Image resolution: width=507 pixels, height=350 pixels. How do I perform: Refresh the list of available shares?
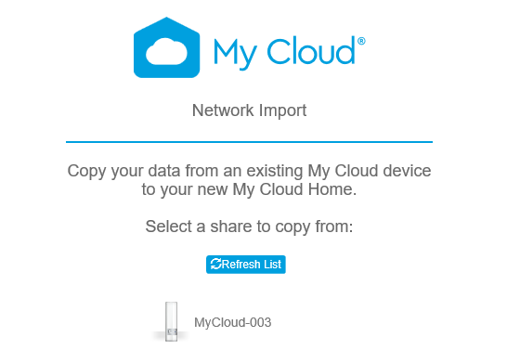pyautogui.click(x=246, y=265)
